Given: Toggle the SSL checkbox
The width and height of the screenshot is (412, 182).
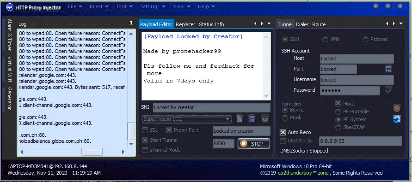Looking at the screenshot, I should click(x=145, y=130).
